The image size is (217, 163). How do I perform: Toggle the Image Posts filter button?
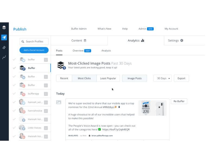click(135, 78)
